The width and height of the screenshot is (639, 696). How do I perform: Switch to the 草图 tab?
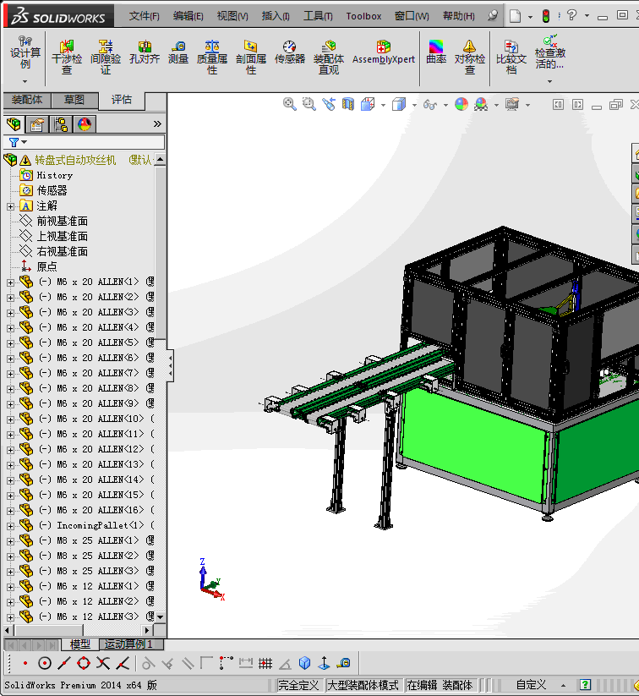(x=74, y=100)
